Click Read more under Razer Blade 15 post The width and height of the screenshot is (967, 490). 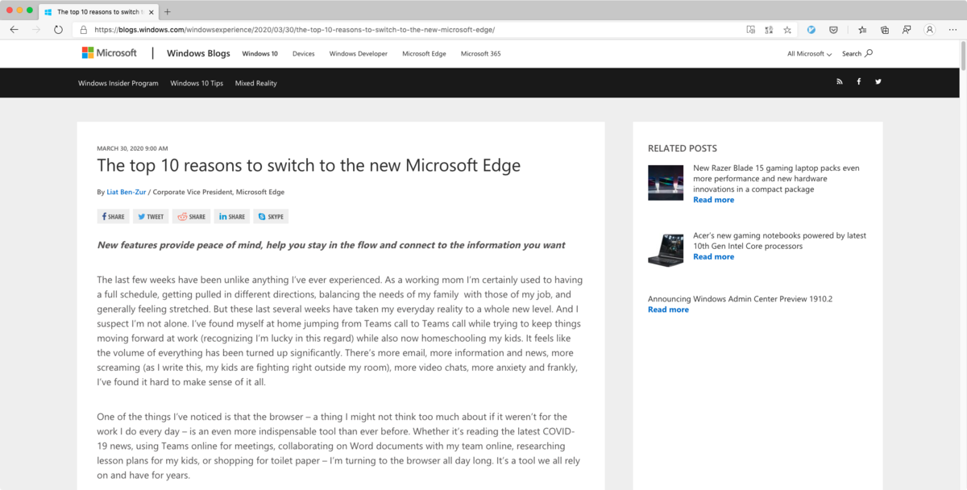click(x=714, y=200)
